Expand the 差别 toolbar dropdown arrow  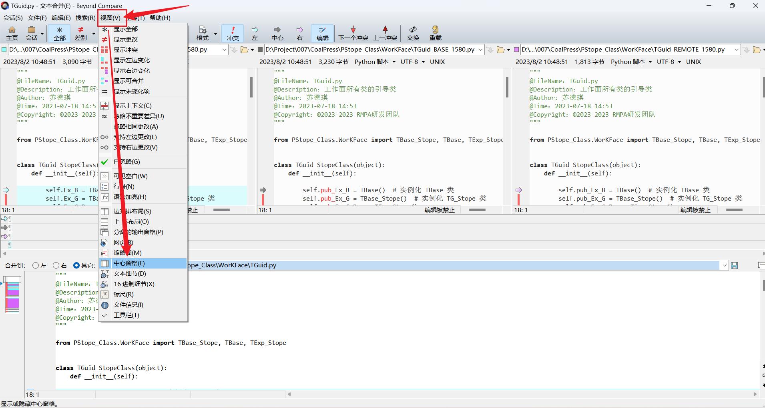click(94, 34)
